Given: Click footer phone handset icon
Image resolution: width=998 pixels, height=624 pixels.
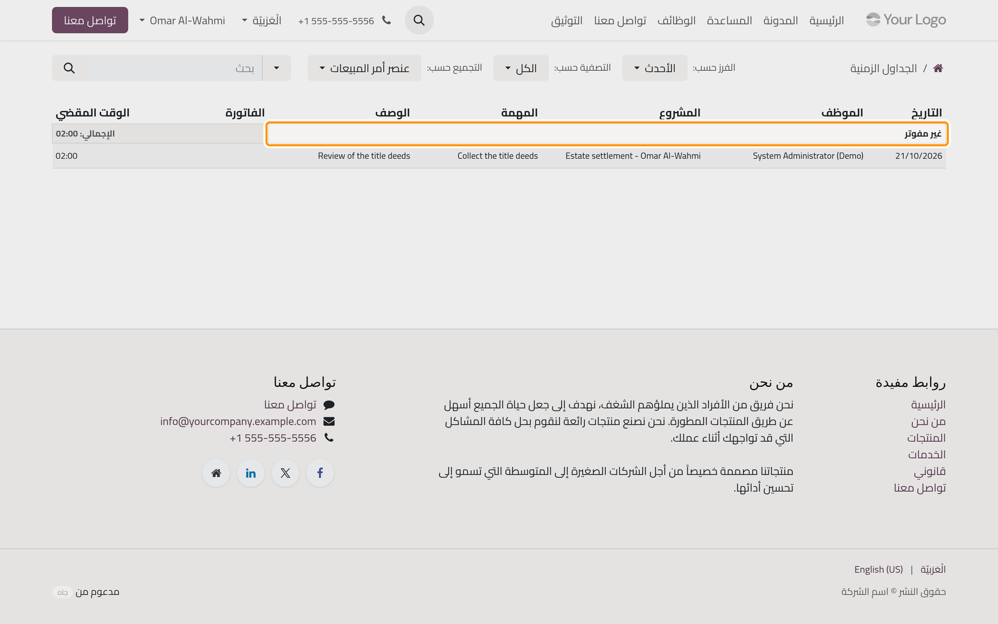Looking at the screenshot, I should 329,437.
